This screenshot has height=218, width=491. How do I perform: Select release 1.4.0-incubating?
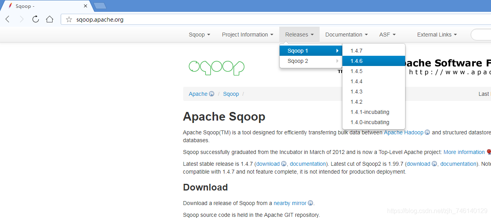pyautogui.click(x=374, y=122)
